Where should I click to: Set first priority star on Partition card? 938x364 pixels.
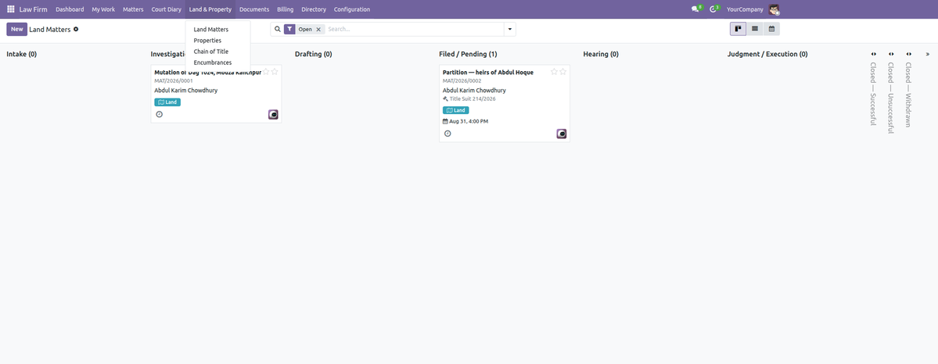click(554, 72)
